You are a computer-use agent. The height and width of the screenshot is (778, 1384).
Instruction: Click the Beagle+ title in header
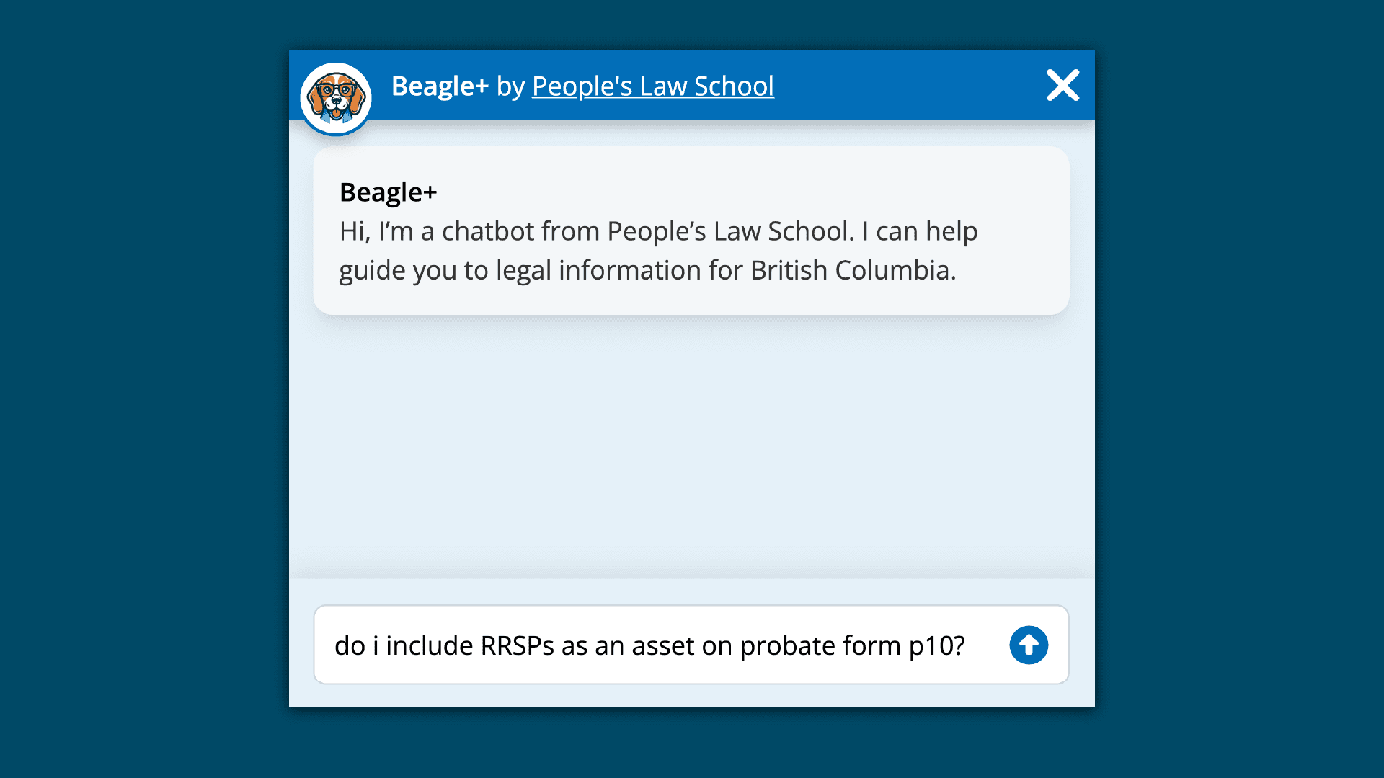(440, 86)
